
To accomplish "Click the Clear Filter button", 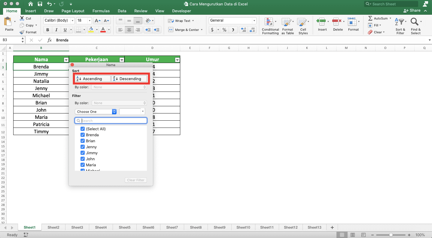I will tap(136, 180).
